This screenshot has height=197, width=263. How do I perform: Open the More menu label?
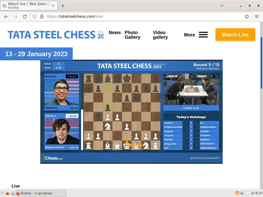pyautogui.click(x=189, y=35)
